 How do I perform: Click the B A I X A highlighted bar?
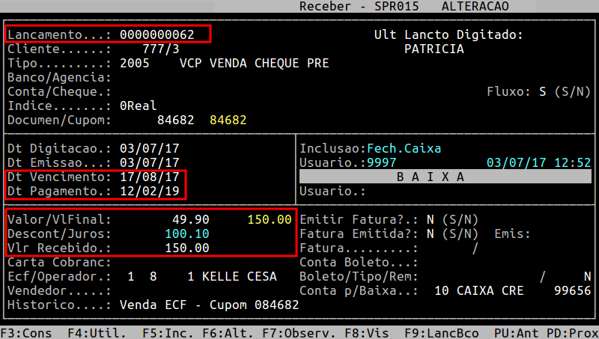445,177
